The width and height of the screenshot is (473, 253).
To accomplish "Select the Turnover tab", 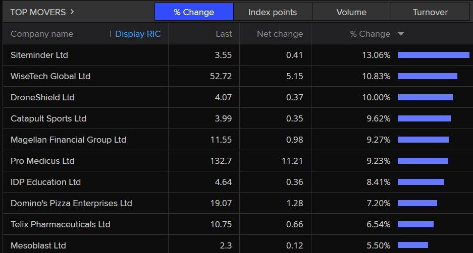I will point(430,12).
